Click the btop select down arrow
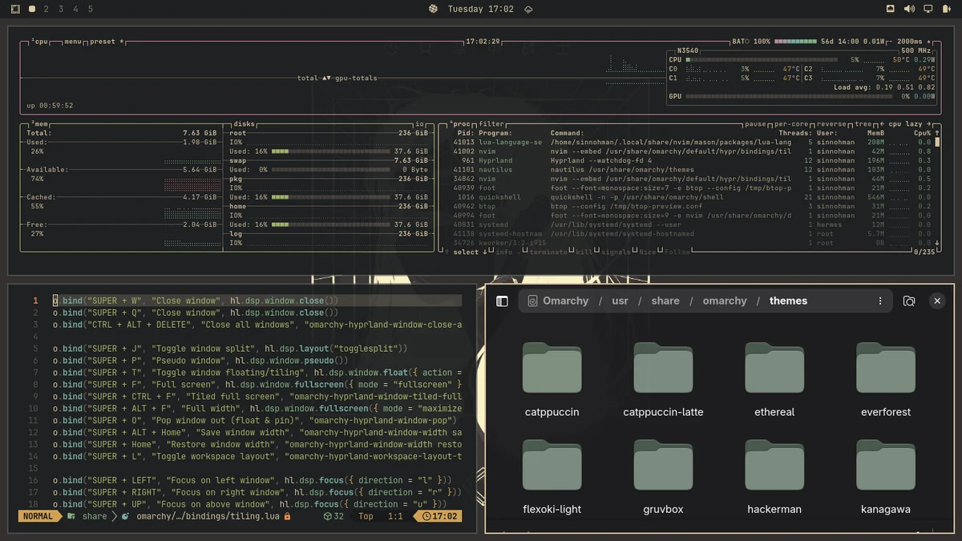The image size is (962, 541). [484, 252]
